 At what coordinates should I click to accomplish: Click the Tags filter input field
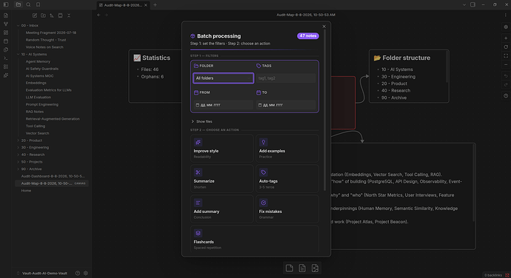(285, 78)
